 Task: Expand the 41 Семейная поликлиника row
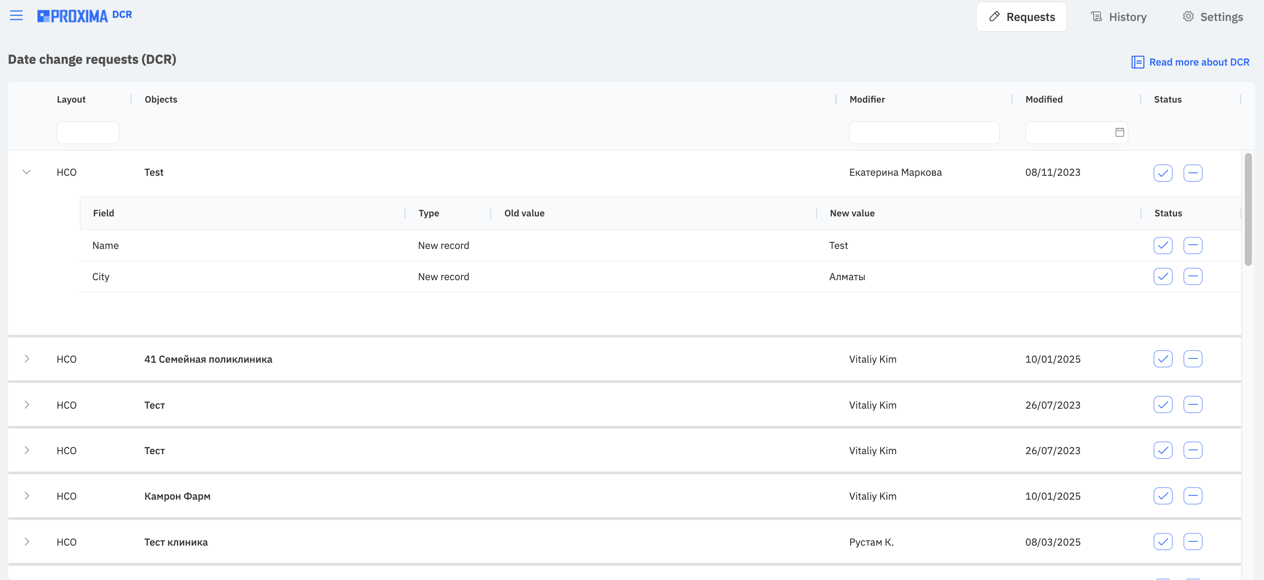tap(26, 359)
